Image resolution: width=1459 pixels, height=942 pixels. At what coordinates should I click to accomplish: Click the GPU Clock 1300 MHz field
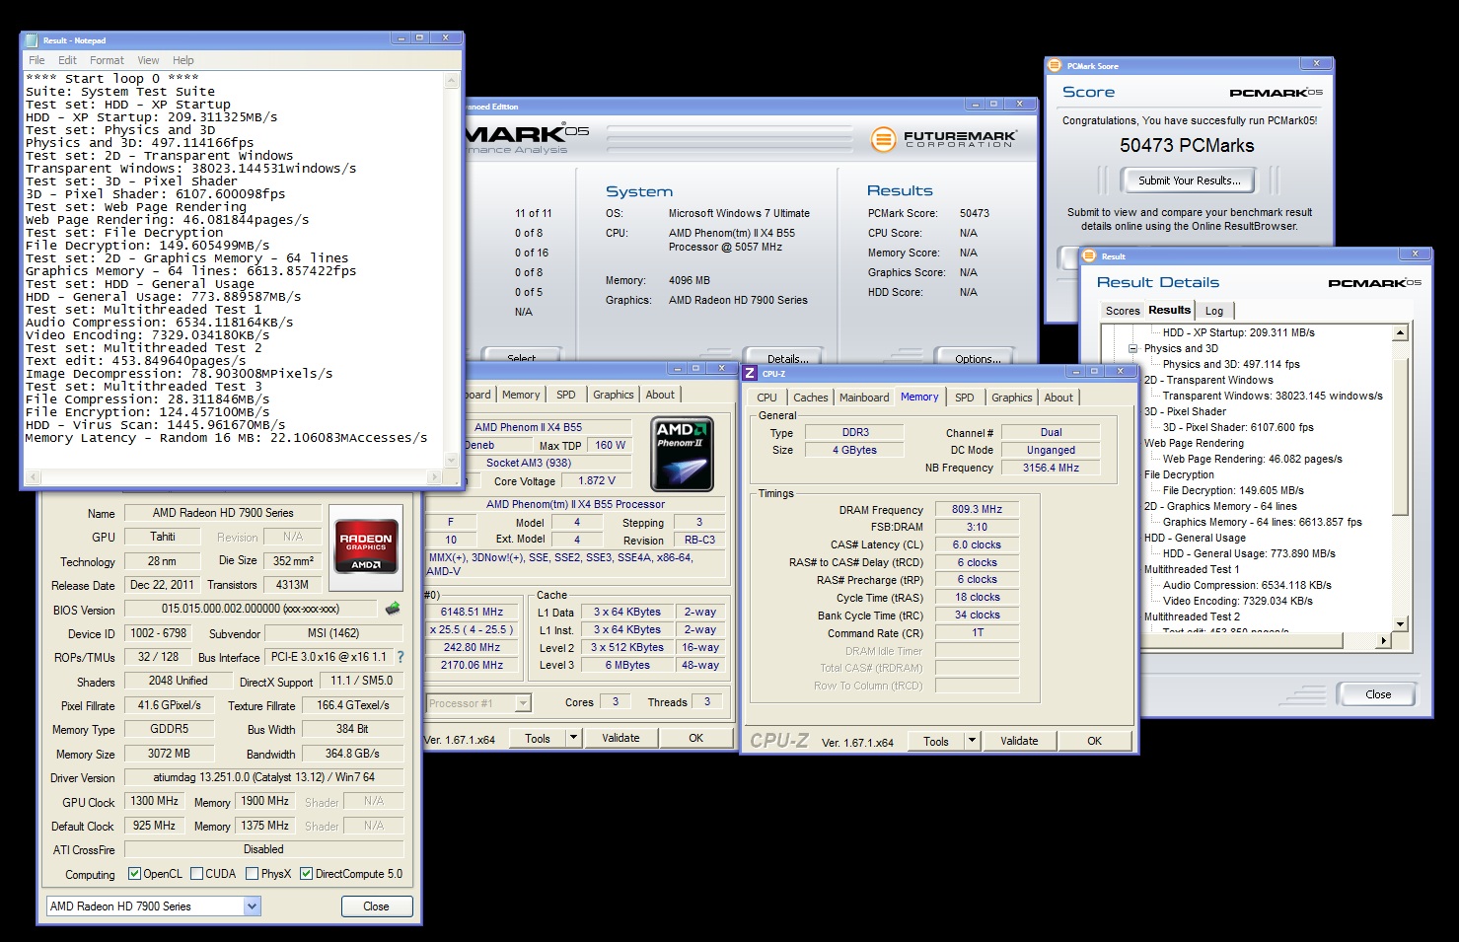[154, 801]
